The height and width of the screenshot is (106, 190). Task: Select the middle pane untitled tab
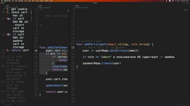(44, 6)
